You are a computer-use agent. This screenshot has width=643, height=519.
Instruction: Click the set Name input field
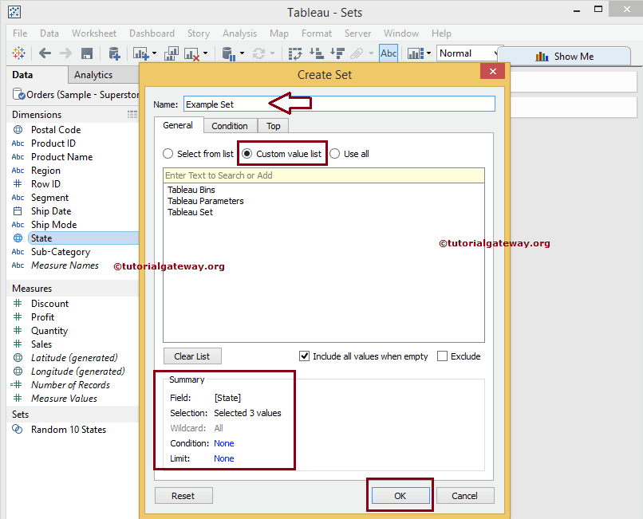pos(339,104)
